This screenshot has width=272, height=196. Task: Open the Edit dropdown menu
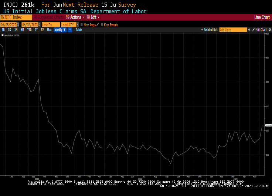[93, 17]
